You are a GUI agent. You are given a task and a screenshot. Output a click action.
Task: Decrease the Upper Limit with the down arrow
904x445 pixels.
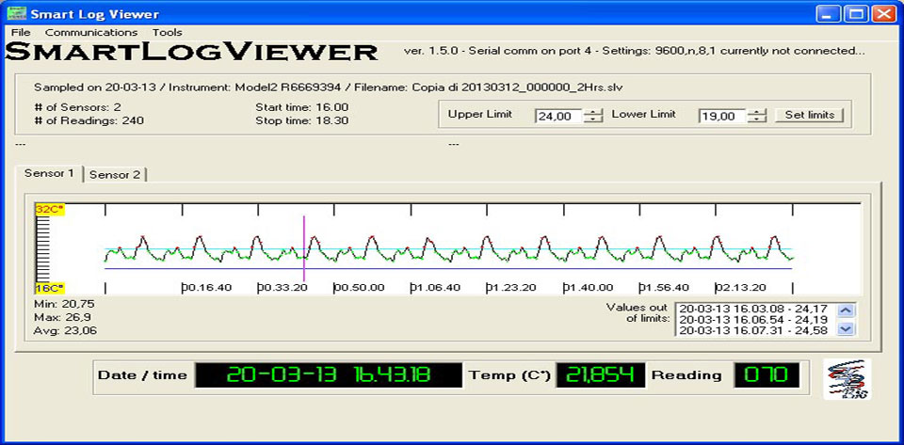(x=592, y=119)
